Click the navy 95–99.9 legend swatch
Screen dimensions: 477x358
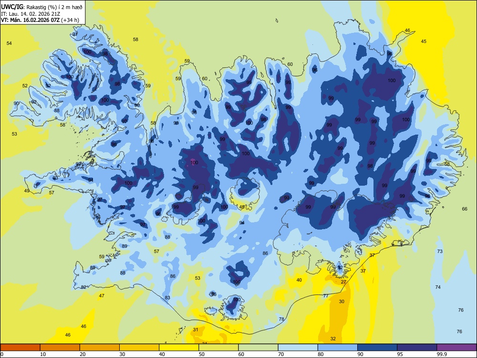tap(417, 347)
